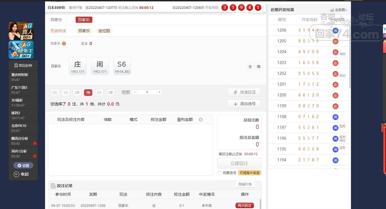The width and height of the screenshot is (386, 209).
Task: Click 常玩彩种 bookmark header
Action: click(23, 66)
